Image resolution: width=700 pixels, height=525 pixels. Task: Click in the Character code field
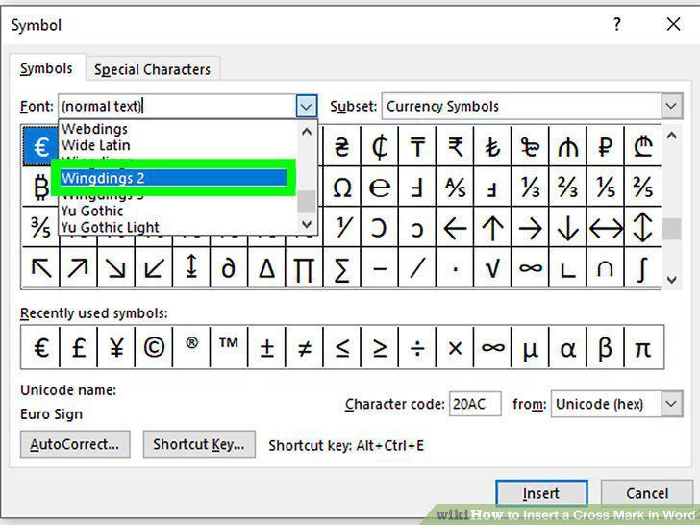pos(475,404)
